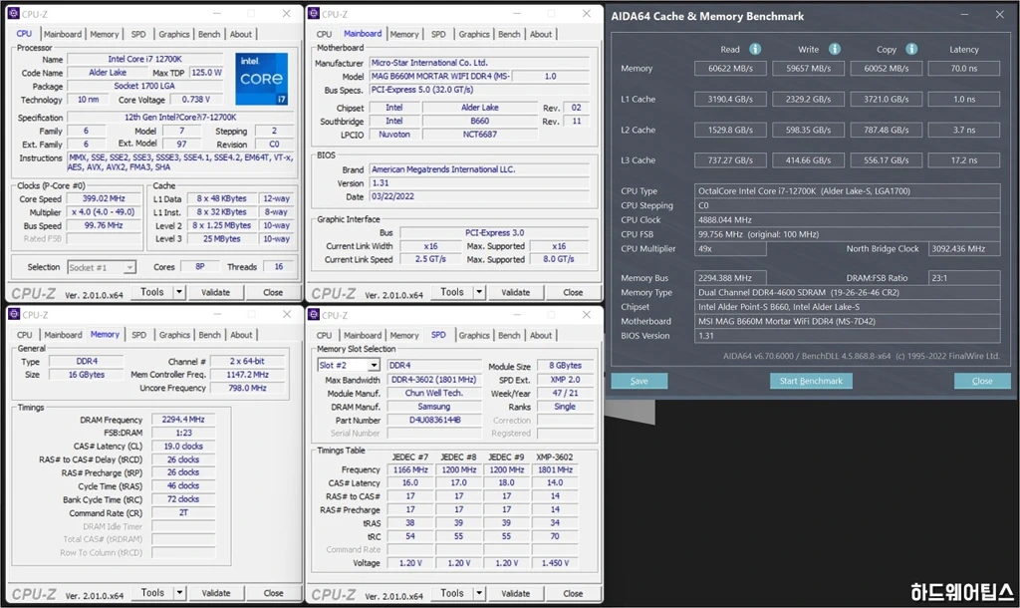
Task: Select Graphics tab in Mainboard window
Action: pos(474,34)
